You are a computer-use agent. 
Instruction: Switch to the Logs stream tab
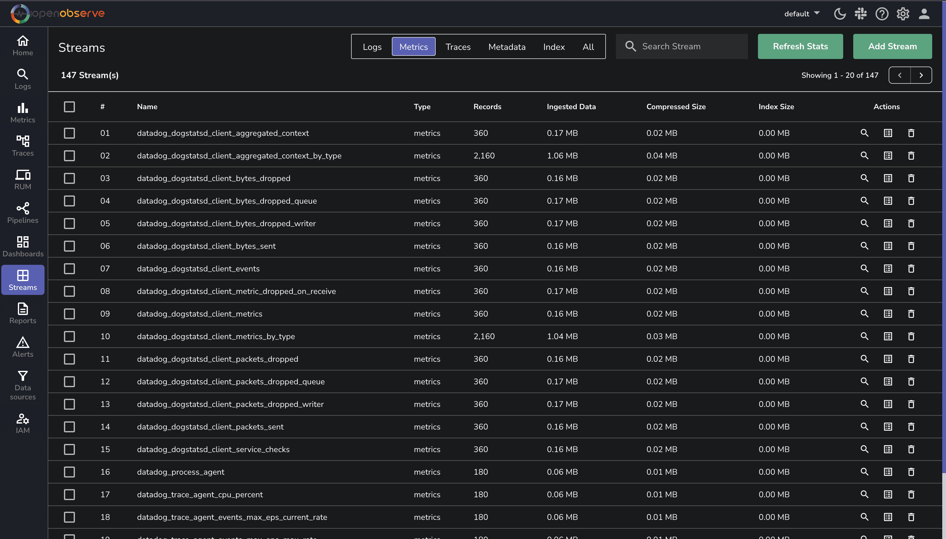[x=372, y=47]
